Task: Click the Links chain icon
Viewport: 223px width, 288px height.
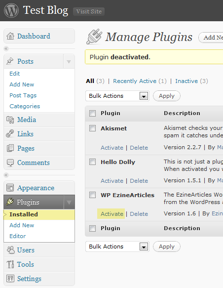Action: tap(10, 133)
